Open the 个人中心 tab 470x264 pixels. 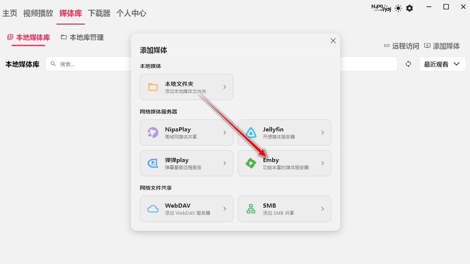131,13
